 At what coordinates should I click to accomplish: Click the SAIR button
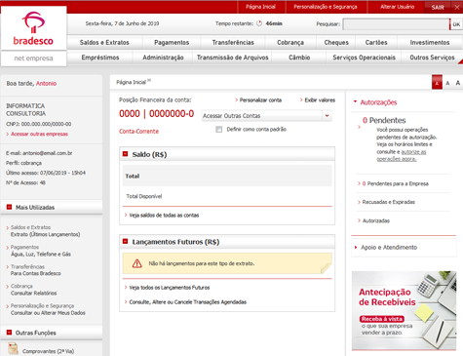(438, 7)
